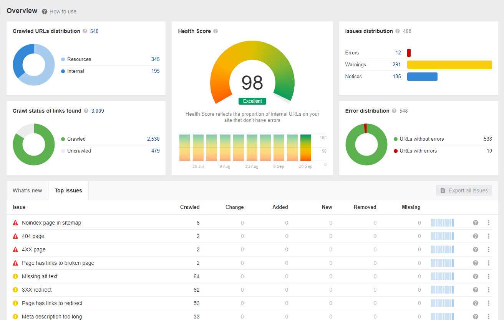Click the Change column header
Image resolution: width=504 pixels, height=320 pixels.
click(234, 207)
